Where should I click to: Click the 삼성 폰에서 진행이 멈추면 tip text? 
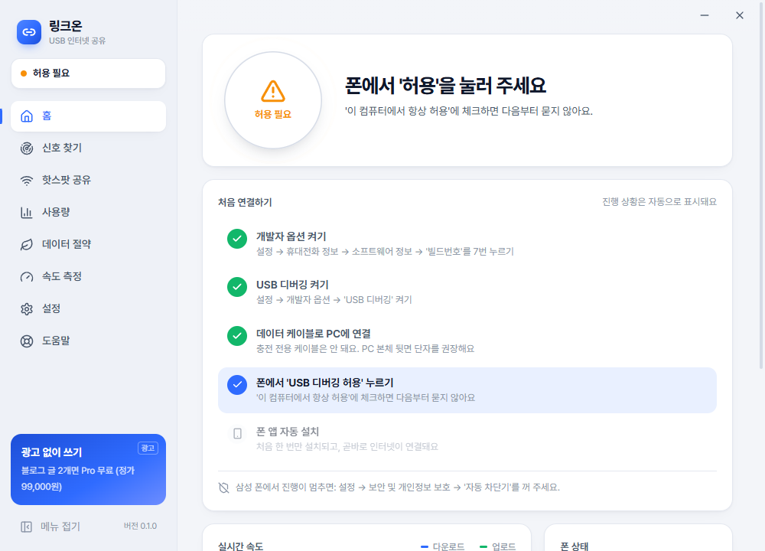tap(398, 487)
